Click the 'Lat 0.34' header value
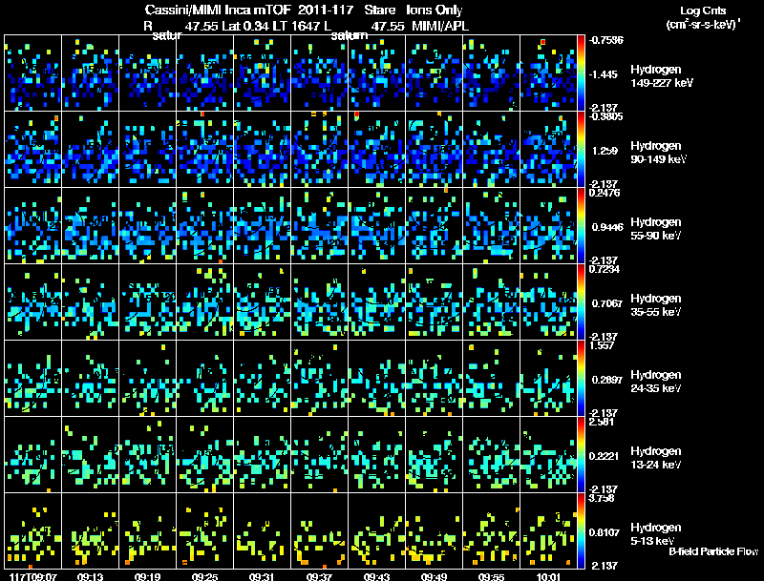 (x=246, y=26)
